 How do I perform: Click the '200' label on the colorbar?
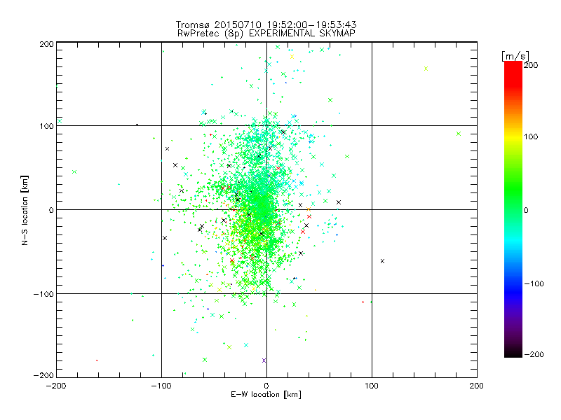tap(531, 65)
